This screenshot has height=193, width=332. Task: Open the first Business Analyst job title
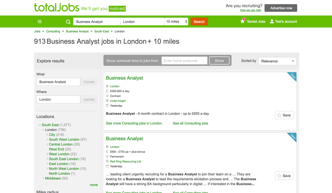pos(124,78)
